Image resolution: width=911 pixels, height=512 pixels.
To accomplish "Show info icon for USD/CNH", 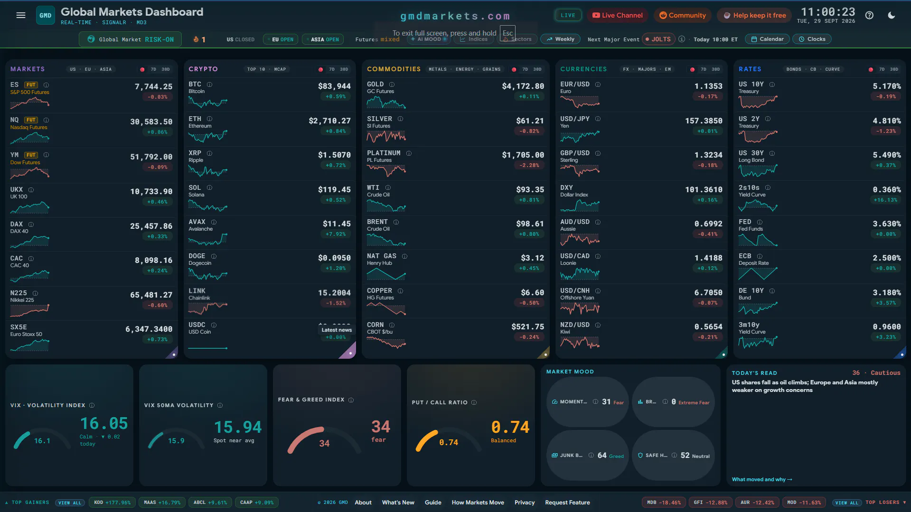I will 598,291.
